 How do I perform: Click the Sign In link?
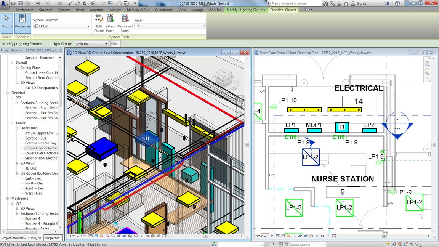click(362, 3)
